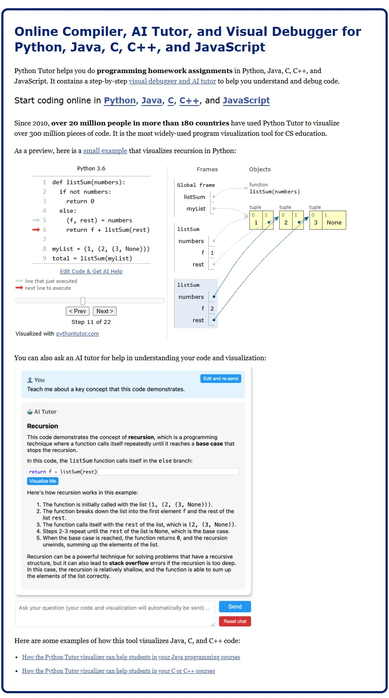The height and width of the screenshot is (698, 389).
Task: Click code line 'total = listSum(myList)'
Action: (92, 259)
